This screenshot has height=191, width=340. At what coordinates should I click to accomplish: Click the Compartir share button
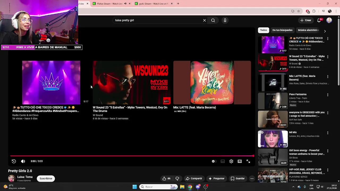pos(194,179)
